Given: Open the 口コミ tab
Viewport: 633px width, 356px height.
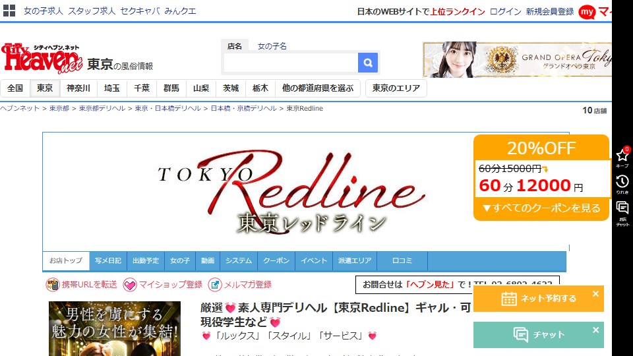Looking at the screenshot, I should tap(402, 261).
